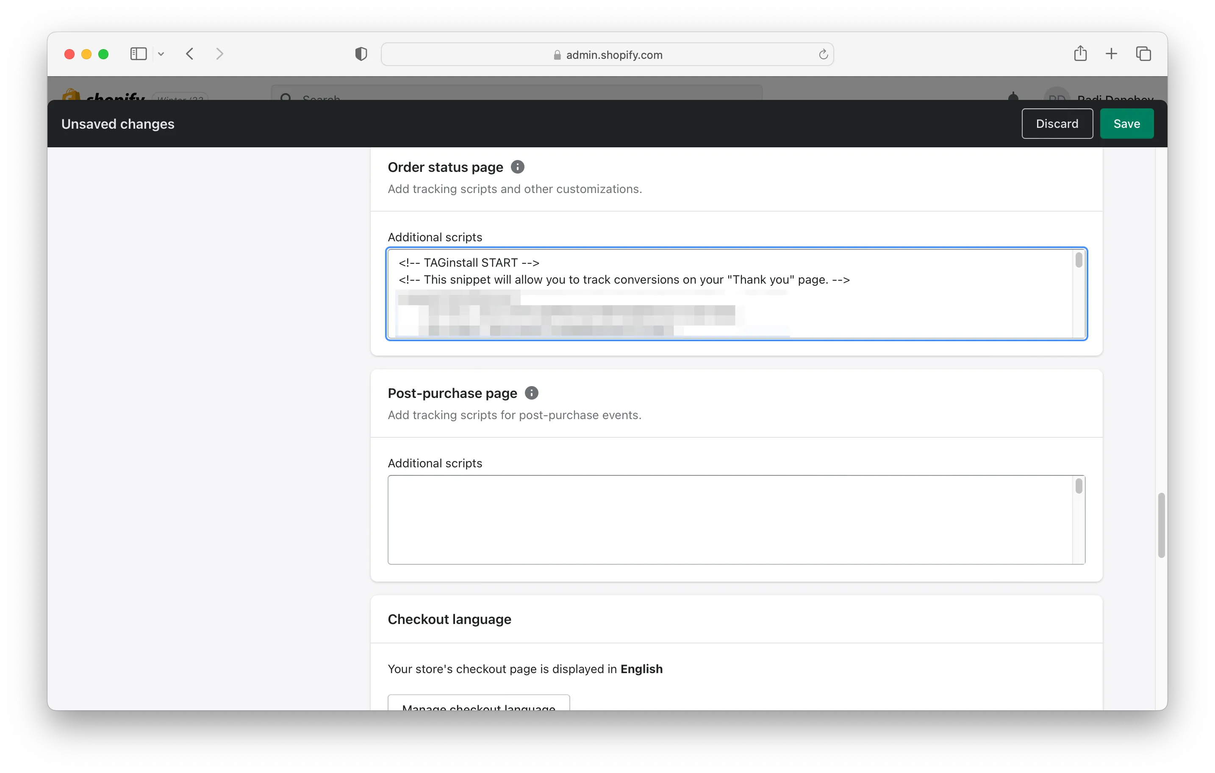
Task: Reload the page with refresh icon
Action: coord(823,55)
